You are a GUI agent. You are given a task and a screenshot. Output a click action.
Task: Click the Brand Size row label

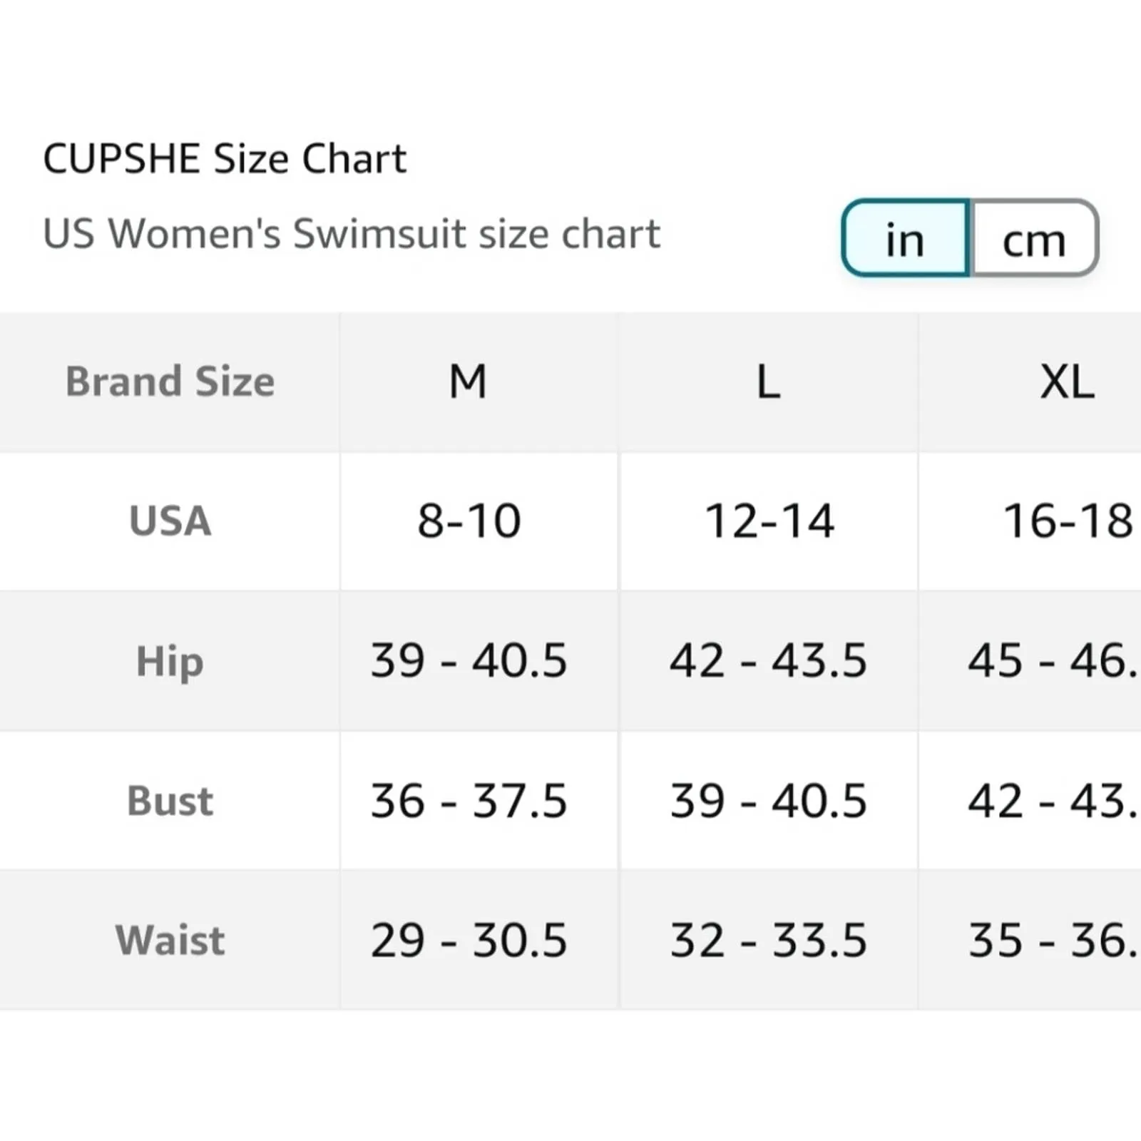(x=170, y=382)
